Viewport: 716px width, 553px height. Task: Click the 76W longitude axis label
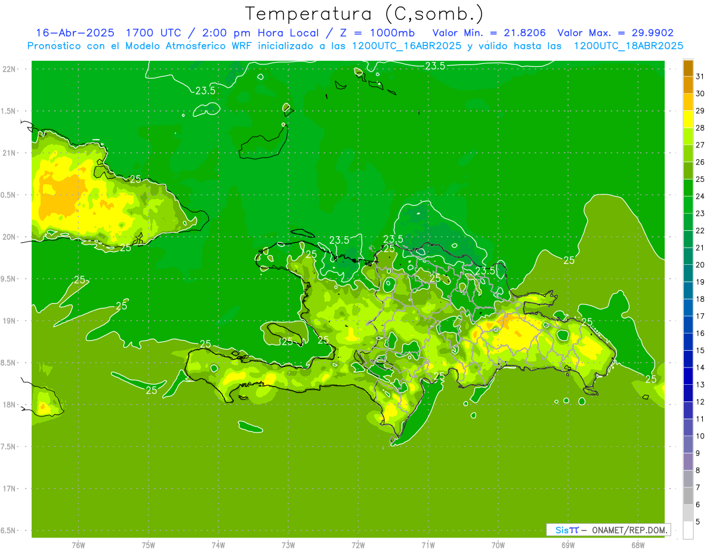click(78, 545)
